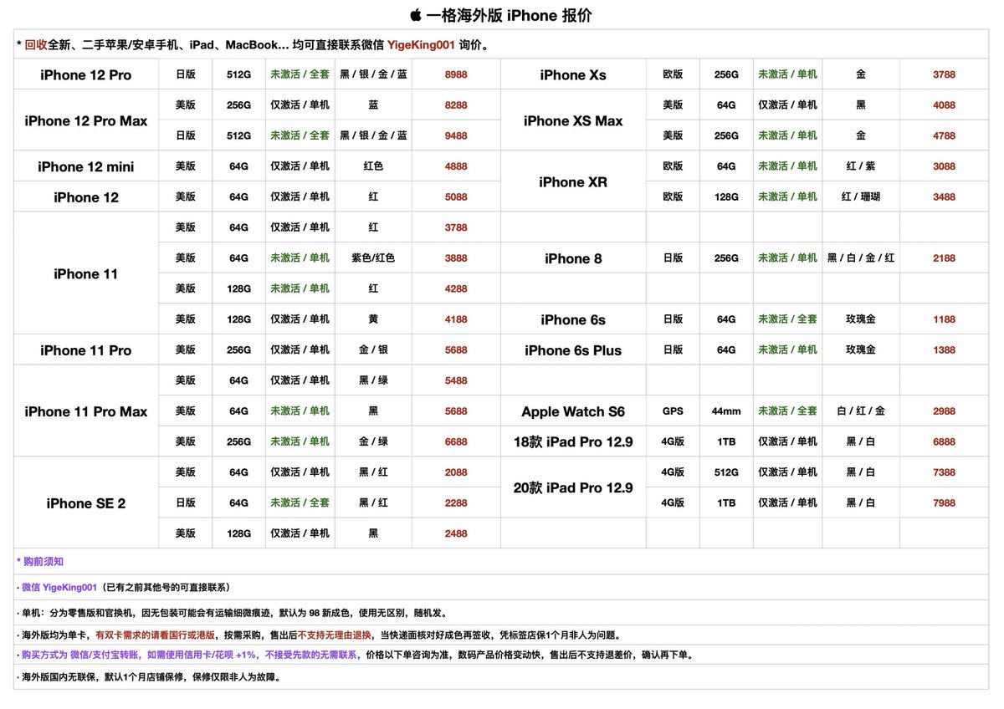Select the price "8288" cell
Image resolution: width=1004 pixels, height=709 pixels.
pos(456,105)
